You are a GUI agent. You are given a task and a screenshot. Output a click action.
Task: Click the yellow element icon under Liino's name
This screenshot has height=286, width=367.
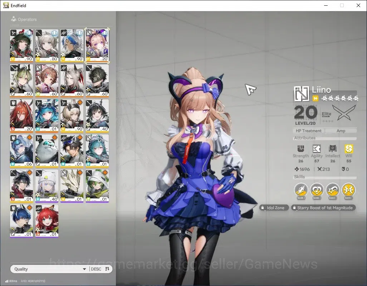(x=315, y=98)
